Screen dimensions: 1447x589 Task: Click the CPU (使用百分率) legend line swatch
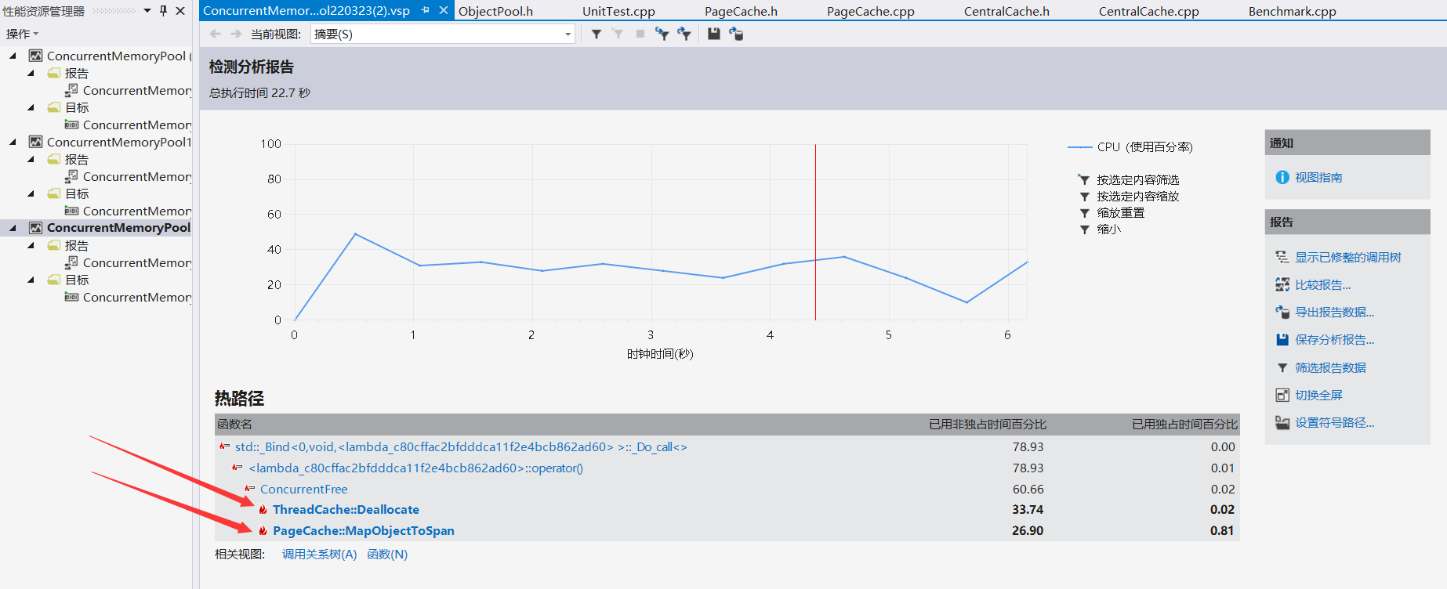[x=1079, y=147]
